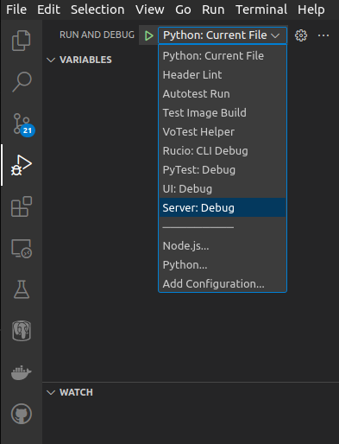Open the Selection menu
339x444 pixels.
(97, 10)
